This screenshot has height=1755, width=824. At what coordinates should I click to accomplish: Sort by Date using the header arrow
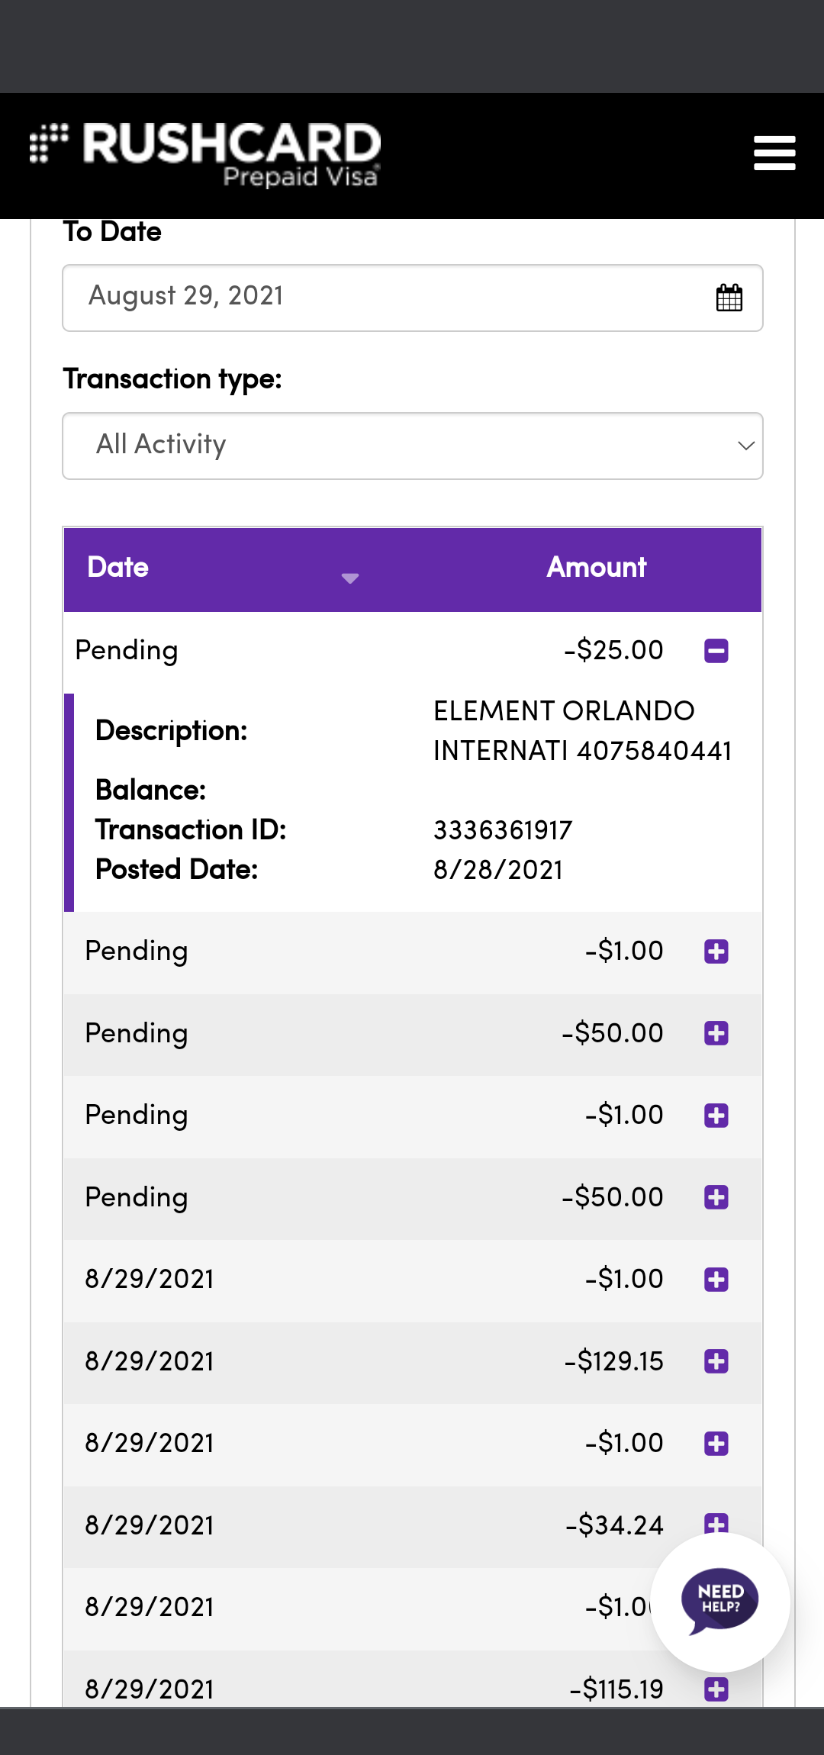(x=349, y=578)
